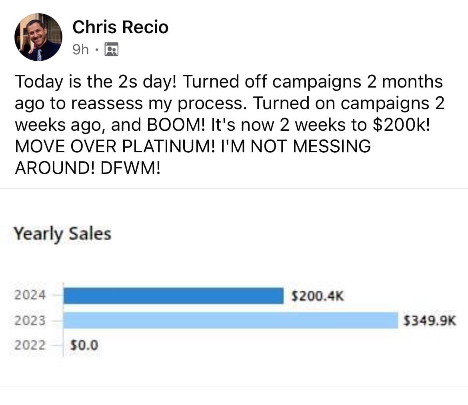Open the Yearly Sales chart image
Image resolution: width=468 pixels, height=405 pixels.
click(x=234, y=288)
